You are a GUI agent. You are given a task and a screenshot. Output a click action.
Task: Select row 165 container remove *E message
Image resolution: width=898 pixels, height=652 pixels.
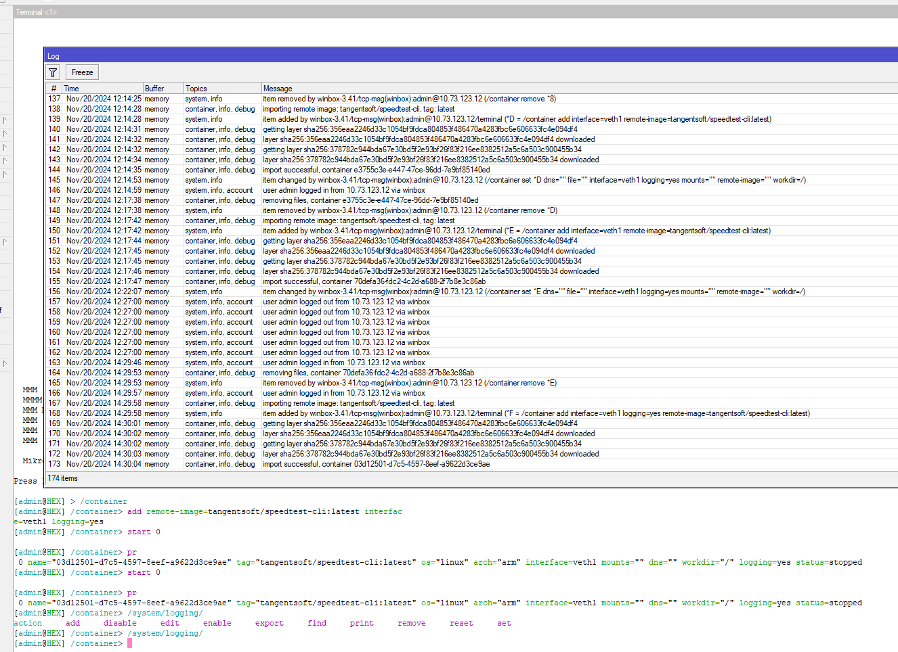[x=472, y=383]
